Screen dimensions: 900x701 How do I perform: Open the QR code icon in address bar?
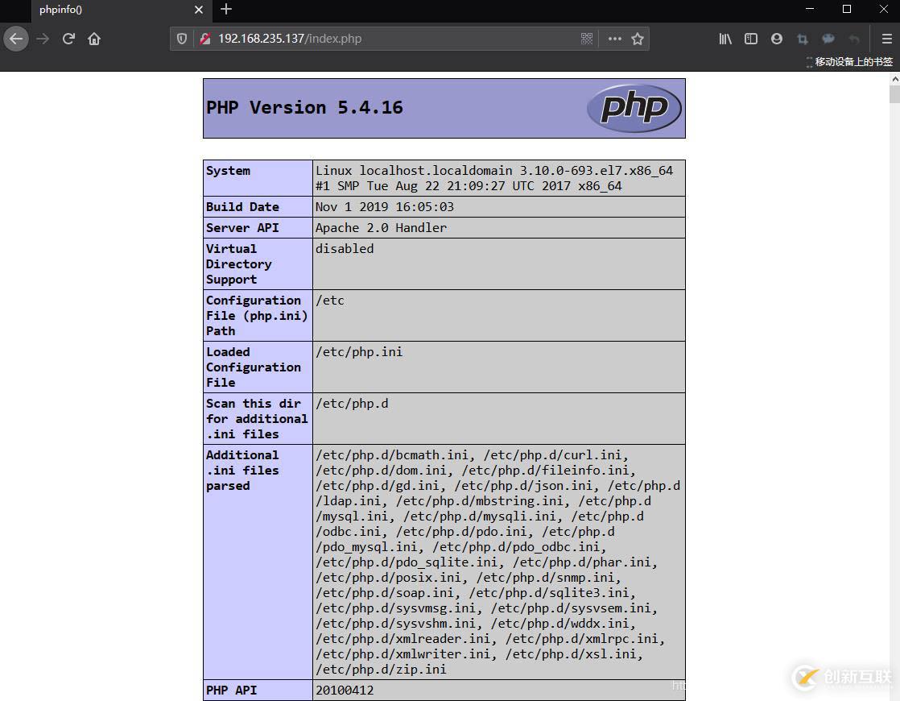point(587,39)
